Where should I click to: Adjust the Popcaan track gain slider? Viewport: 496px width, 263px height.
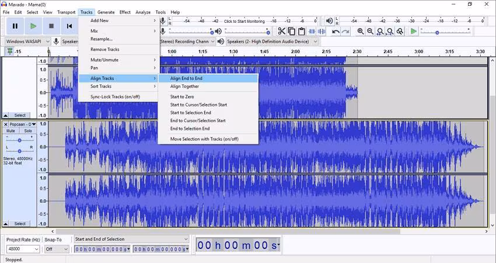[x=19, y=140]
